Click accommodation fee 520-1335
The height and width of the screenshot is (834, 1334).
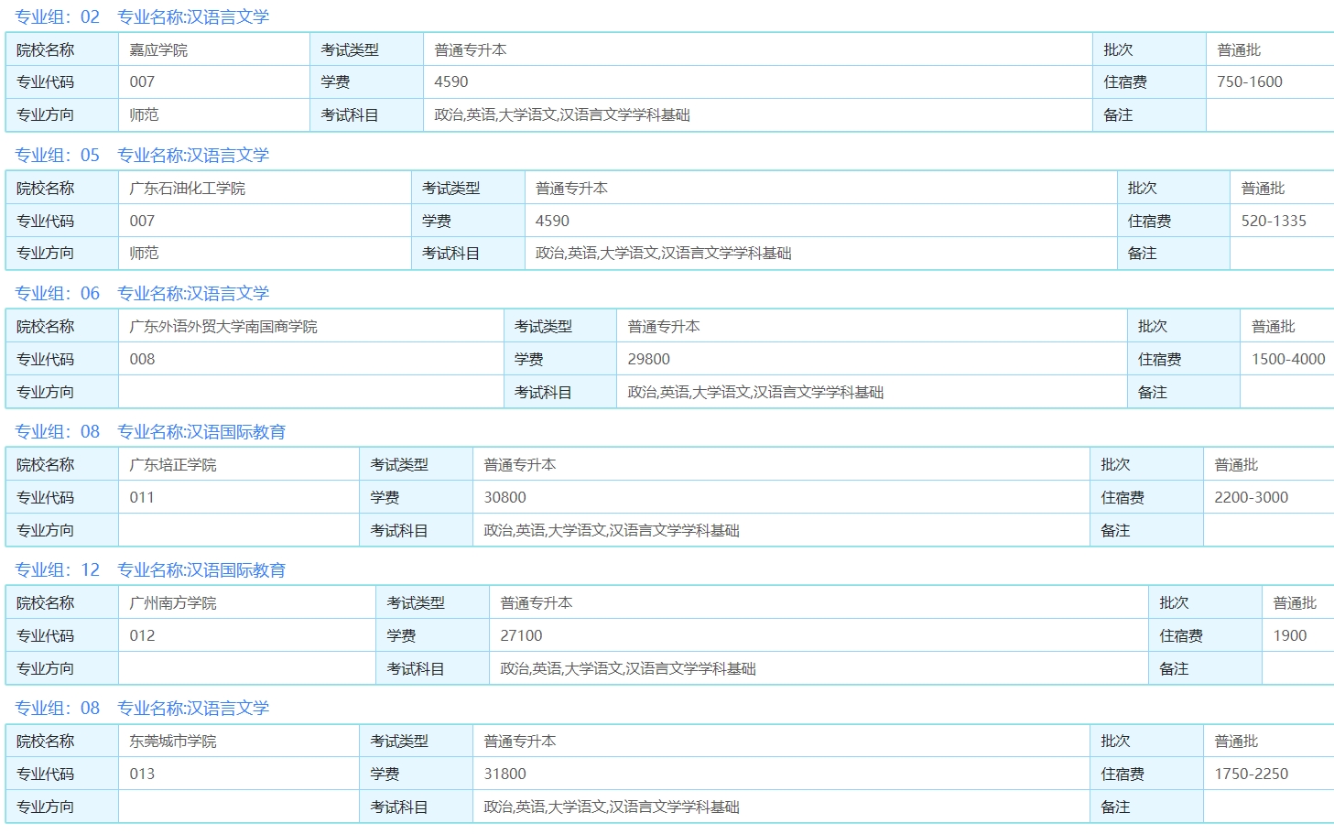pyautogui.click(x=1274, y=221)
